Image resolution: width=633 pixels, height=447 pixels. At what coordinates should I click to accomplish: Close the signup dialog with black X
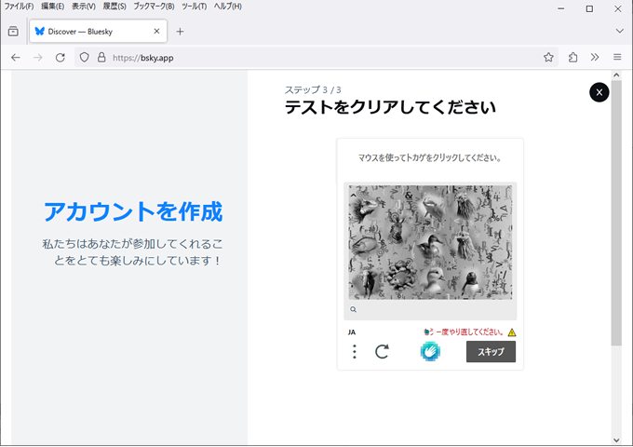599,92
